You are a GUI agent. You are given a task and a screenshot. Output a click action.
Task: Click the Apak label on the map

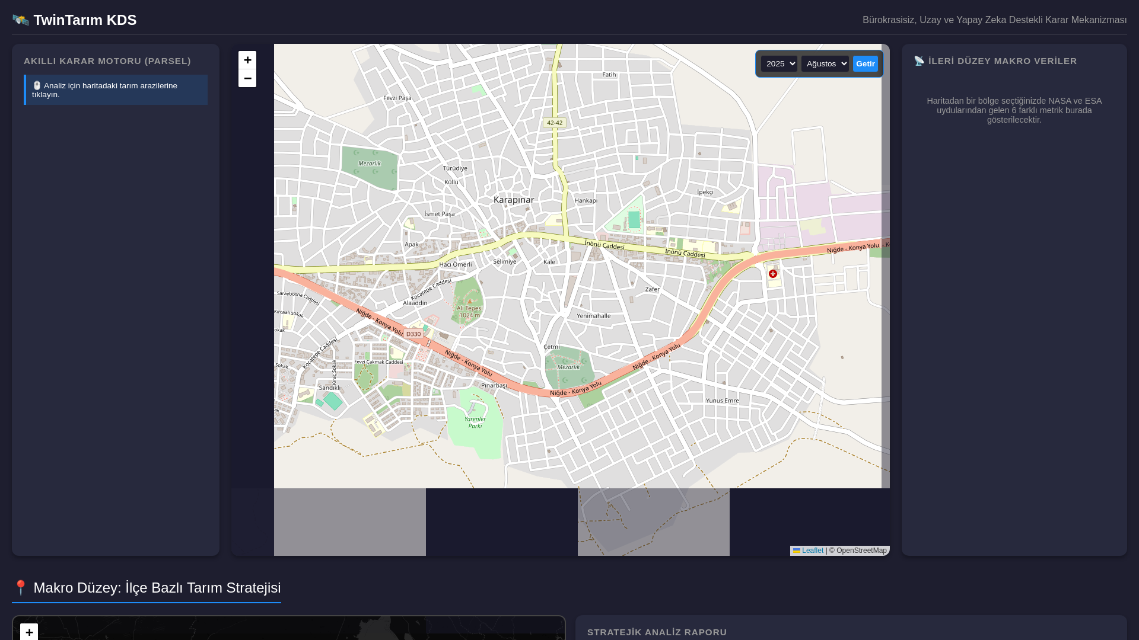point(412,244)
